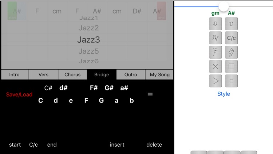This screenshot has height=154, width=273.
Task: Click the up arrow transpose button
Action: 231,24
